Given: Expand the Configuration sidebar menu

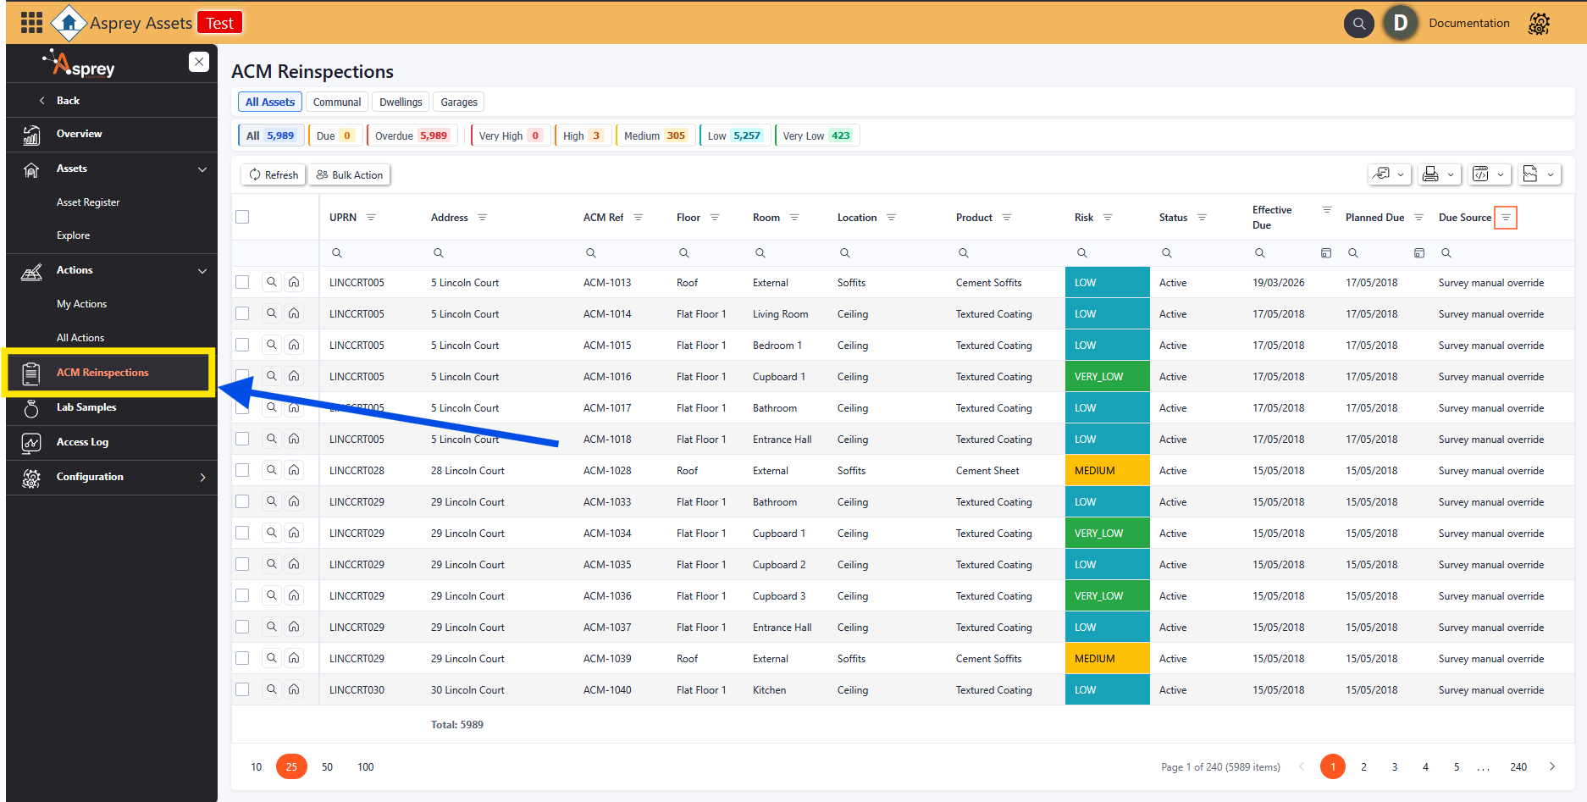Looking at the screenshot, I should 202,478.
